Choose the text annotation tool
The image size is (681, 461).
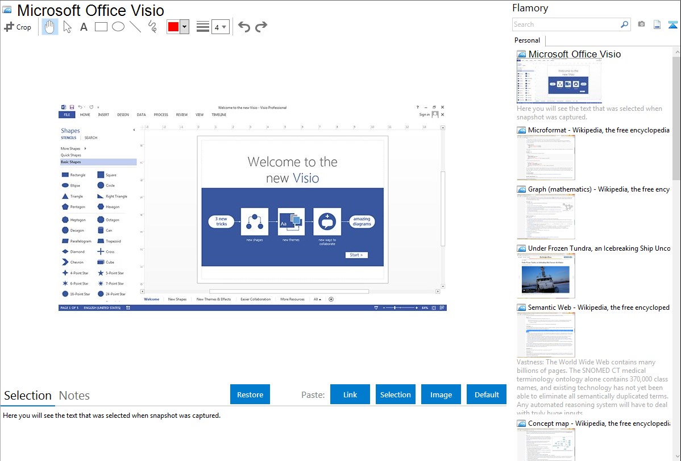(x=84, y=27)
